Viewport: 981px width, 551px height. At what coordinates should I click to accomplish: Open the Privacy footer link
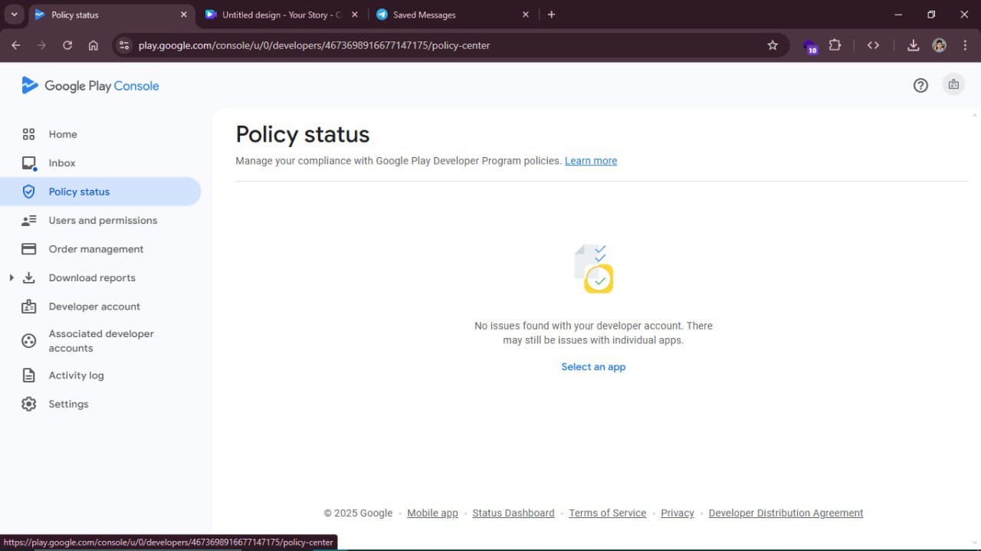coord(678,513)
